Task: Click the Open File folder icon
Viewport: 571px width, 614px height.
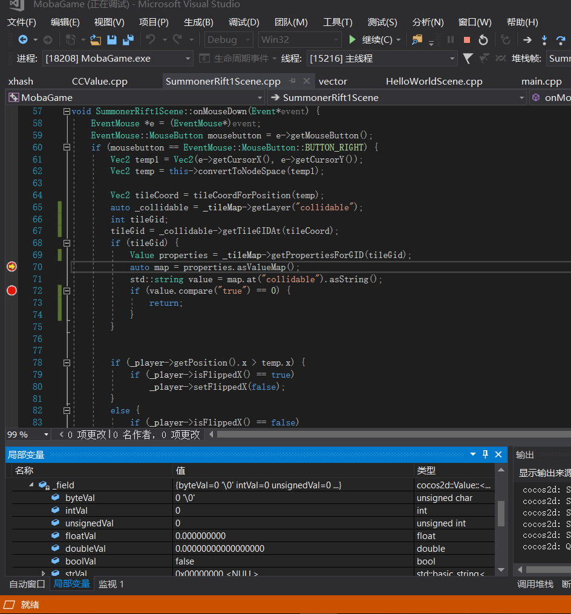Action: pos(96,40)
